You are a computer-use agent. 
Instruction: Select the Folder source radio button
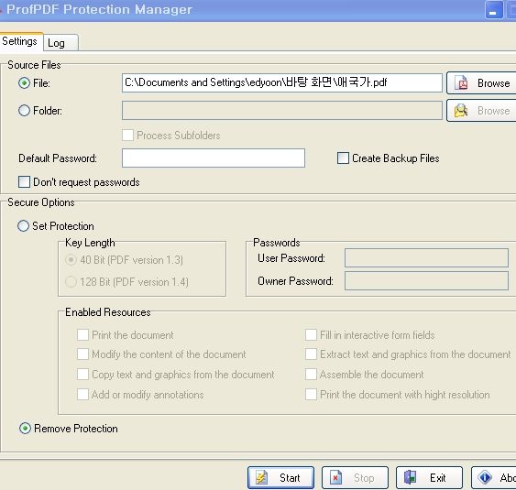pyautogui.click(x=24, y=111)
